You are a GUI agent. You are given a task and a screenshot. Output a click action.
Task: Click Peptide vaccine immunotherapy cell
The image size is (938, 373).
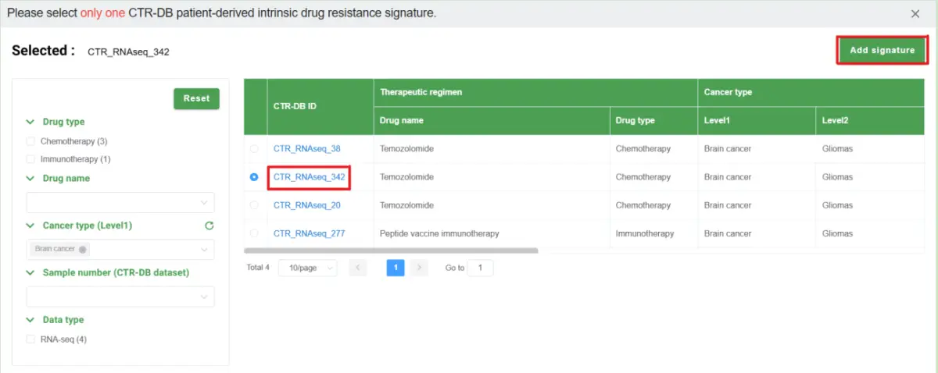439,233
